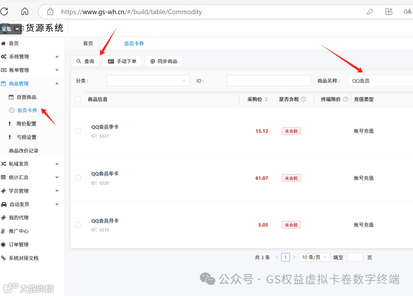Click the QQ会员月卡 product name
The image size is (413, 296).
(105, 220)
